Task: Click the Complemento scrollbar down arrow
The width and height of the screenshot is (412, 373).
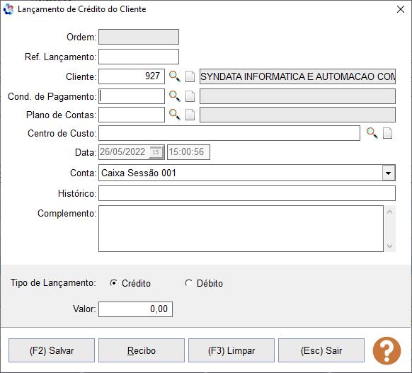Action: [x=389, y=246]
